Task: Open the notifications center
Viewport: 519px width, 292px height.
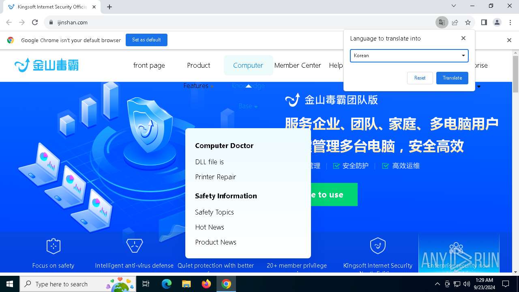Action: [x=506, y=284]
